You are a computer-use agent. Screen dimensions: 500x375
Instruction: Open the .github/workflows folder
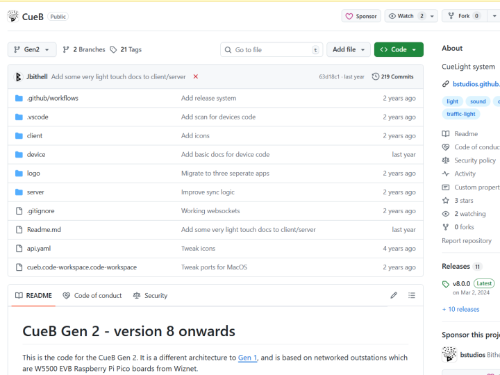52,98
